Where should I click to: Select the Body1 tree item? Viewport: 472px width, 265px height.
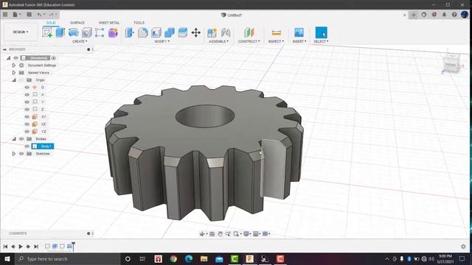tap(43, 146)
